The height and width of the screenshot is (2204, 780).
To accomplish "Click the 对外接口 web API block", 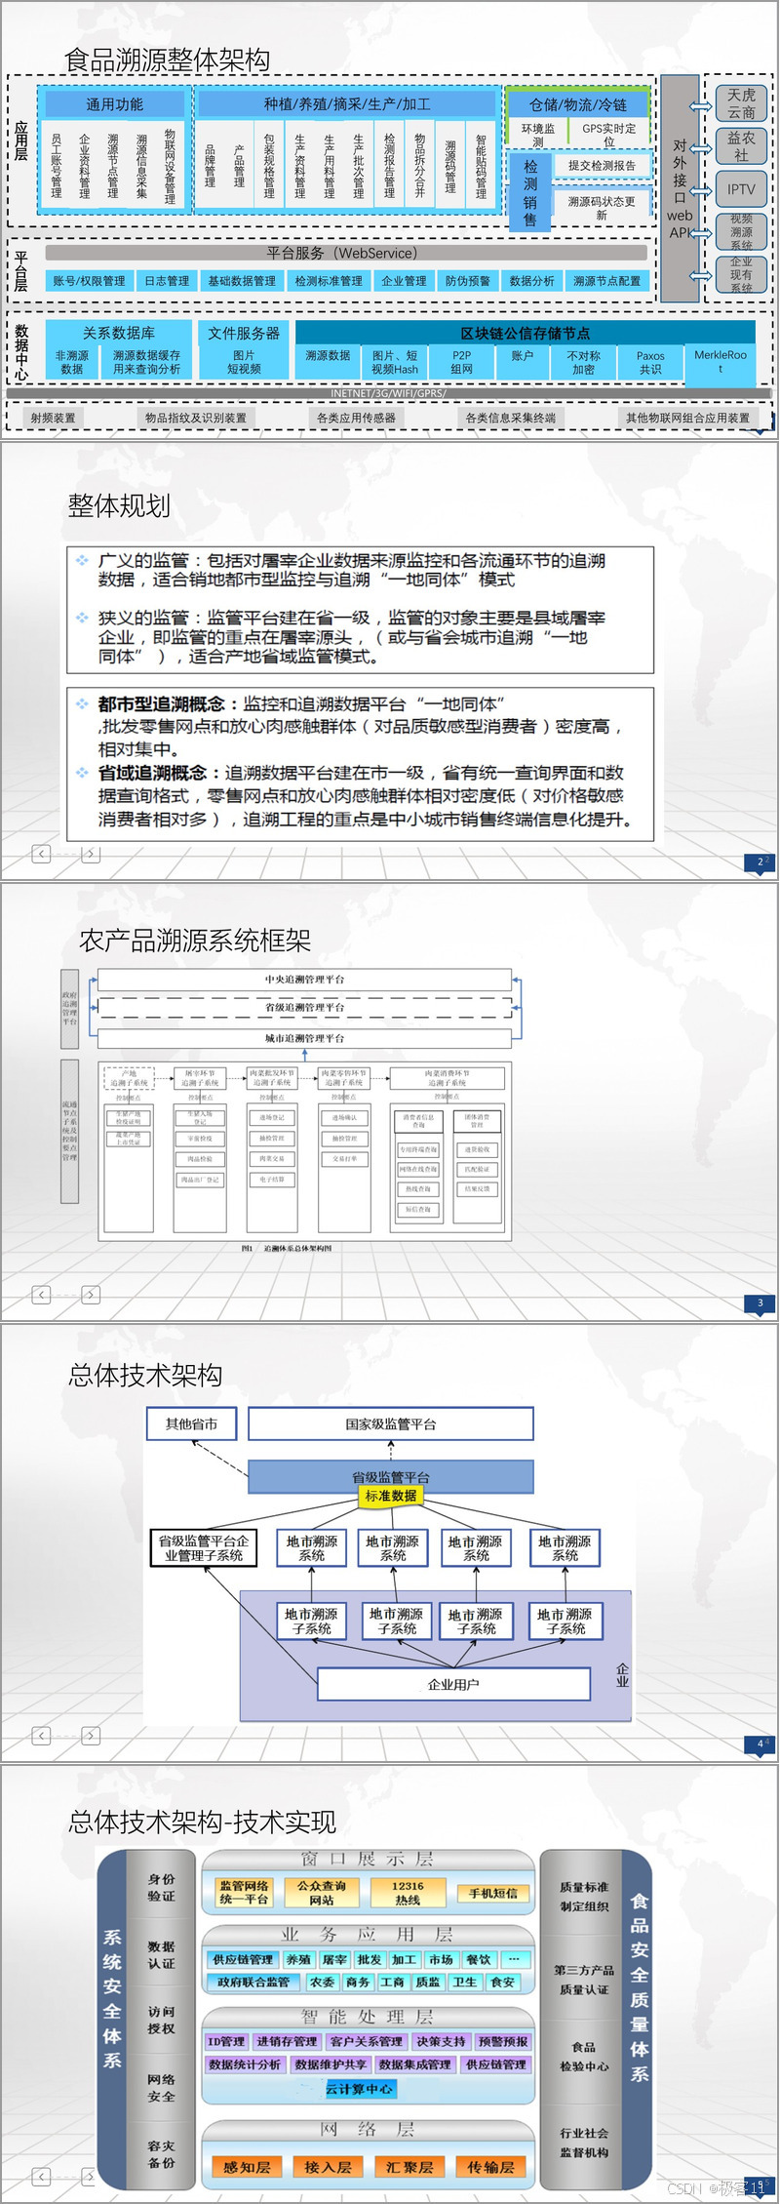I will tap(680, 188).
